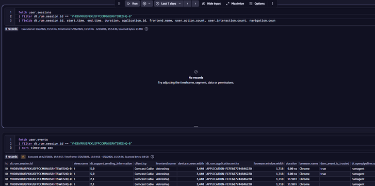Click the device.screen.width column header
Viewport: 375px width, 186px height.
pos(191,163)
